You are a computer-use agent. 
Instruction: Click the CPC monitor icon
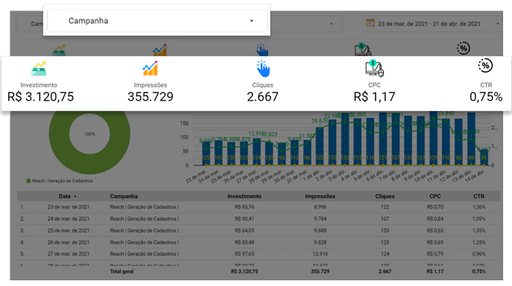(x=374, y=68)
